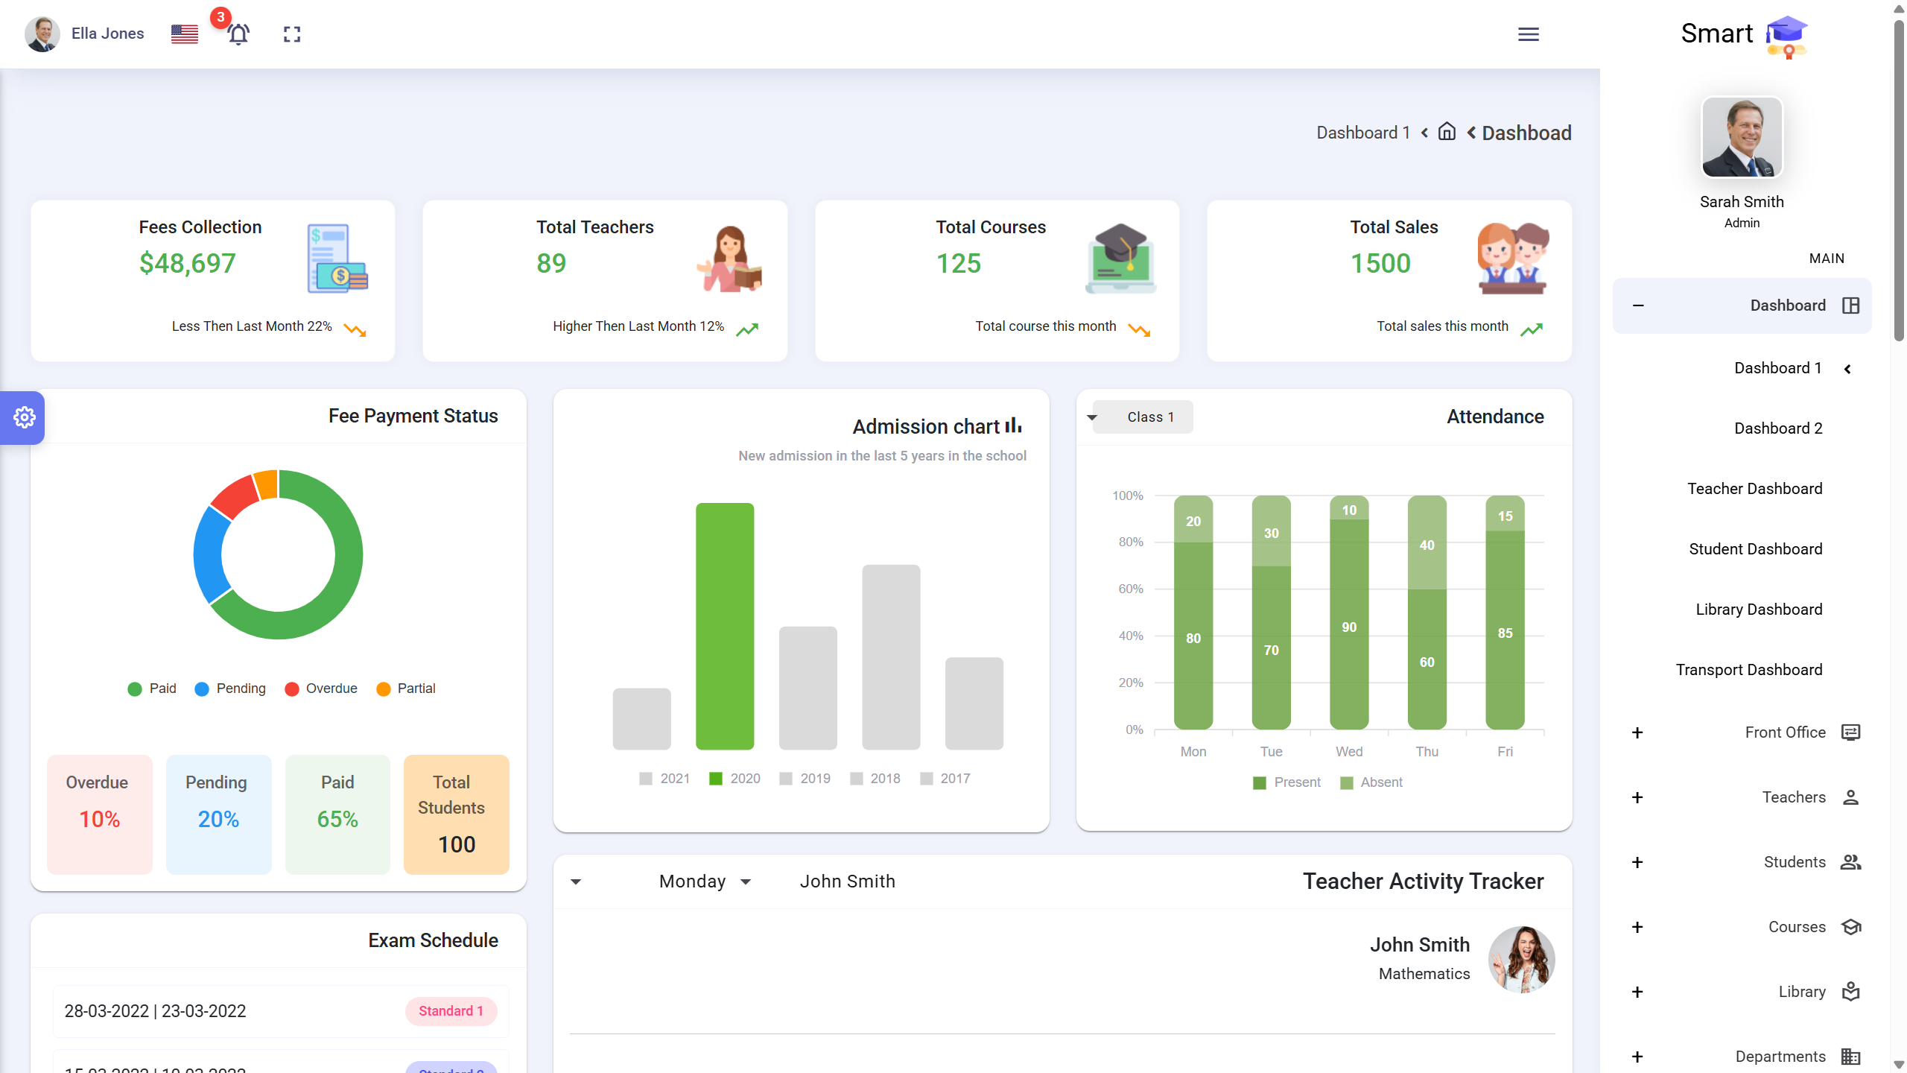Screen dimensions: 1907x1073
Task: Open the Class 1 dropdown
Action: [x=1141, y=417]
